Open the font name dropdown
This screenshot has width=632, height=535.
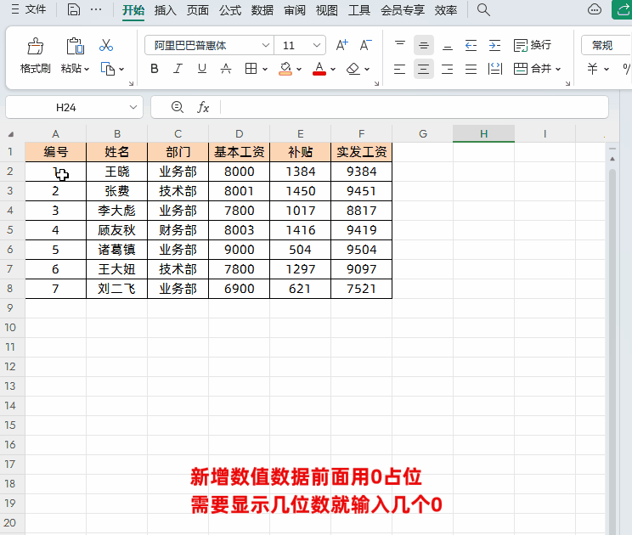(266, 45)
